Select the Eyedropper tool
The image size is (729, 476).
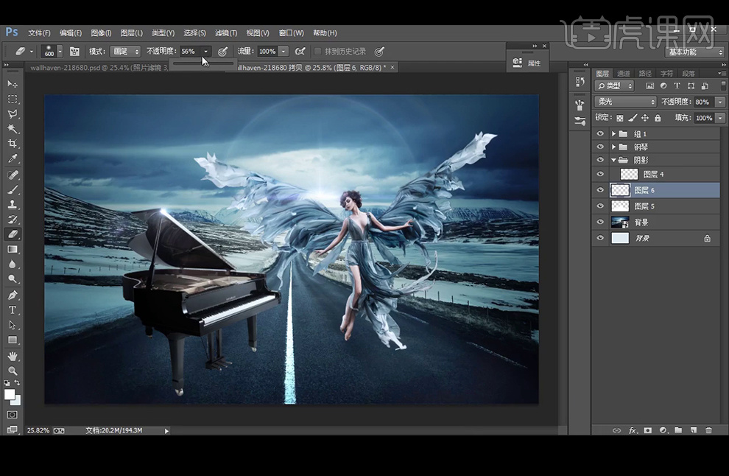click(x=13, y=158)
